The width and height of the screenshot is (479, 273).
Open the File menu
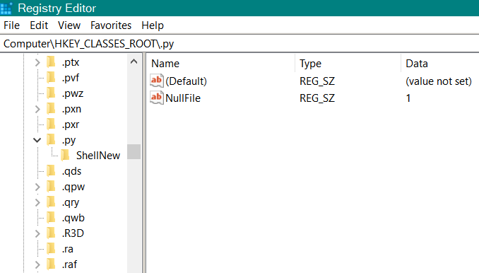pyautogui.click(x=11, y=25)
